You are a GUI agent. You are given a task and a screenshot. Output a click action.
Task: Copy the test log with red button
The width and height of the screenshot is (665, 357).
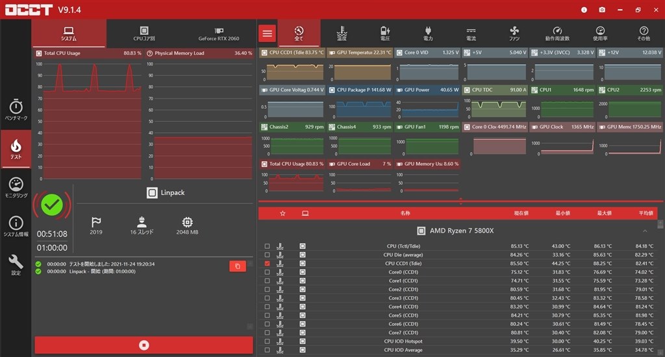pyautogui.click(x=238, y=266)
